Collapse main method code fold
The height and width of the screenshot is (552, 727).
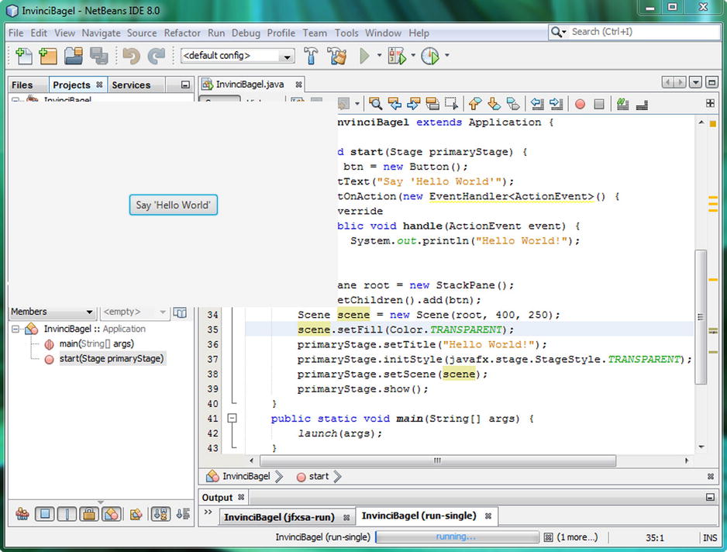click(x=233, y=419)
